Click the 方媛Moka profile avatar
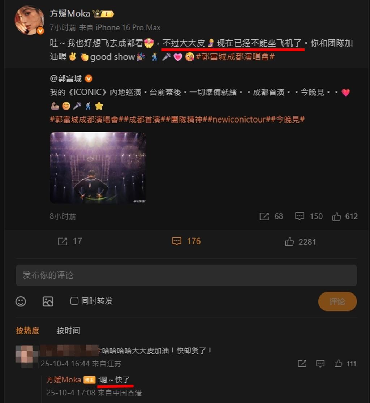The height and width of the screenshot is (403, 370). [29, 20]
